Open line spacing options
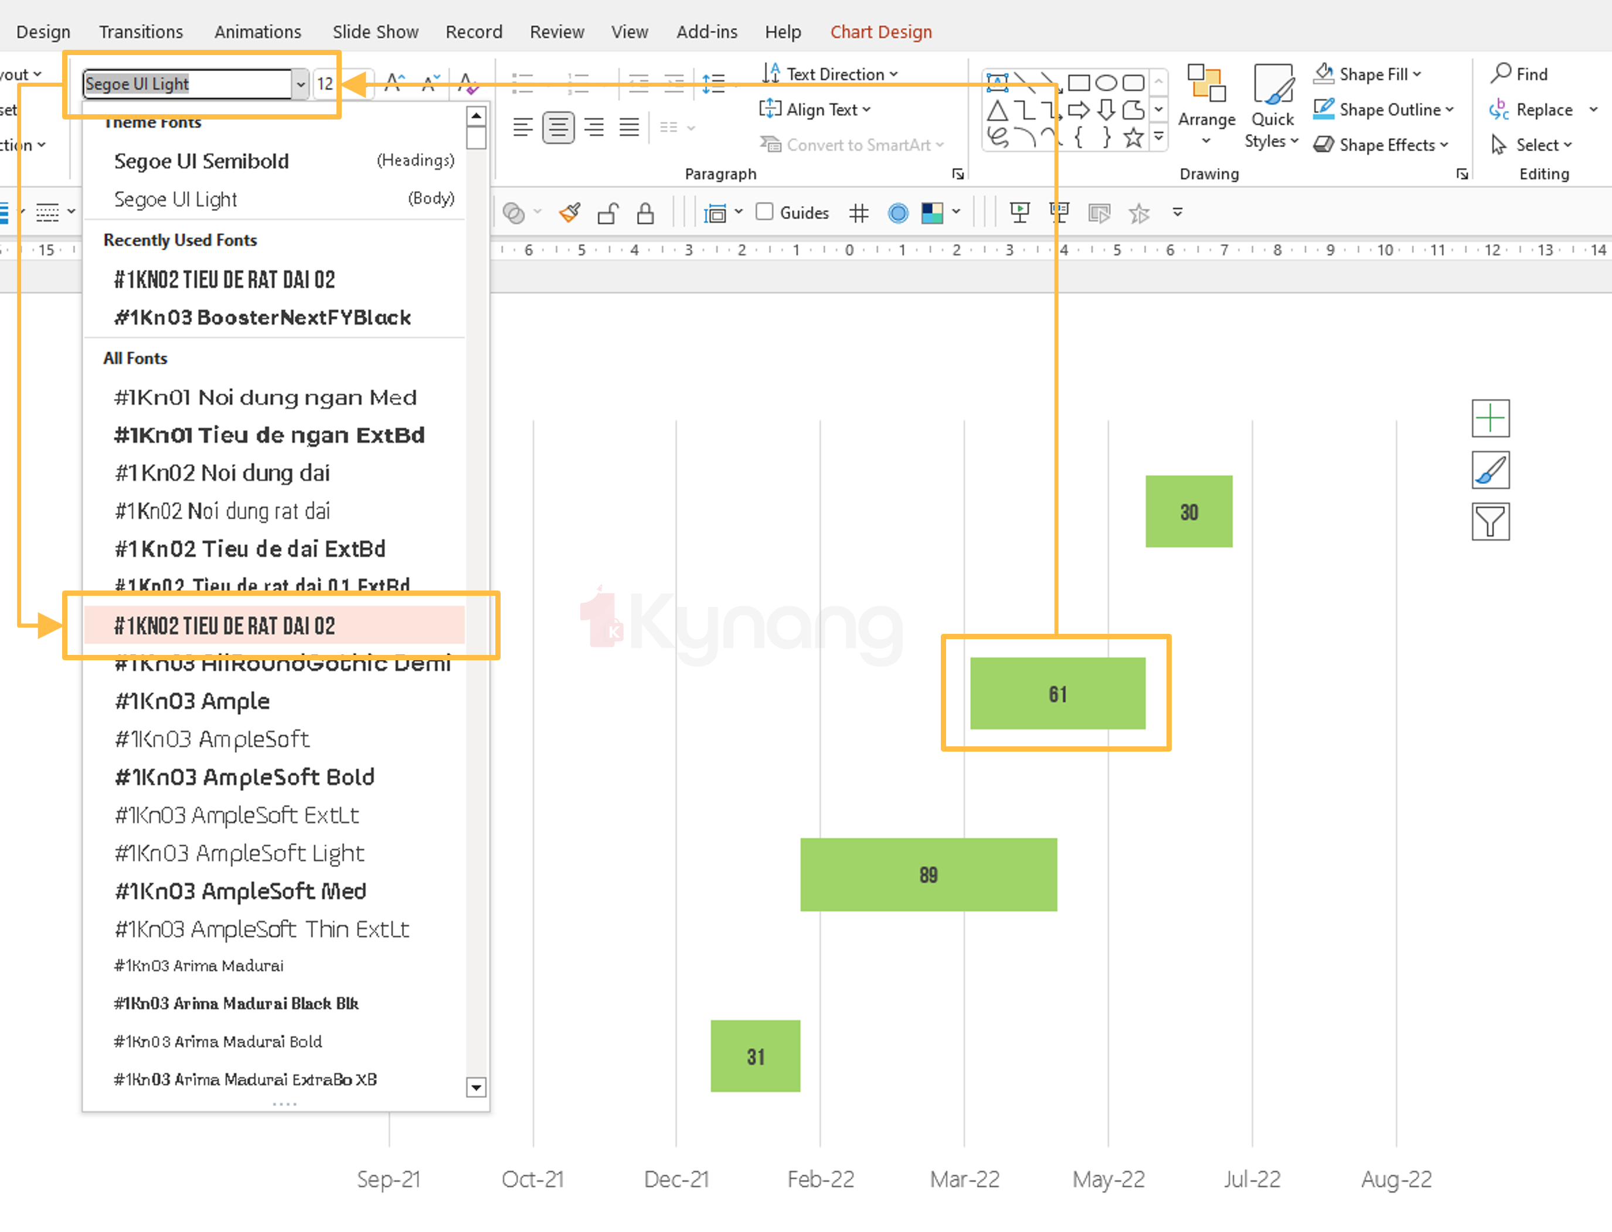This screenshot has height=1232, width=1612. click(715, 83)
